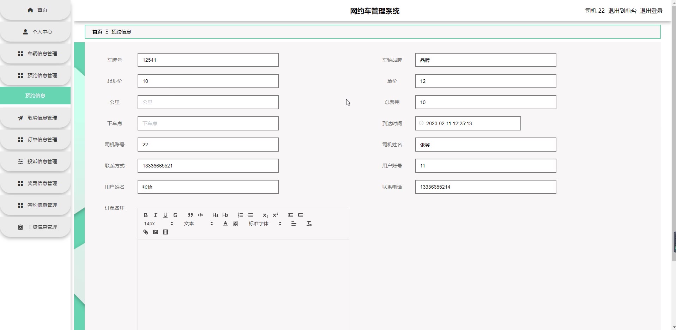676x330 pixels.
Task: Go to 首页 in the sidebar
Action: tap(35, 10)
